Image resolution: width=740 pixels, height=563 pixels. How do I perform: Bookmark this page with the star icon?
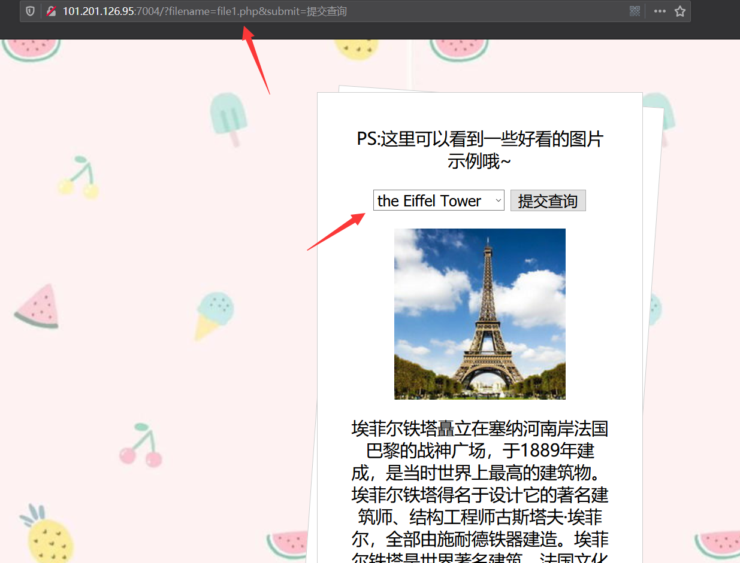pos(679,11)
